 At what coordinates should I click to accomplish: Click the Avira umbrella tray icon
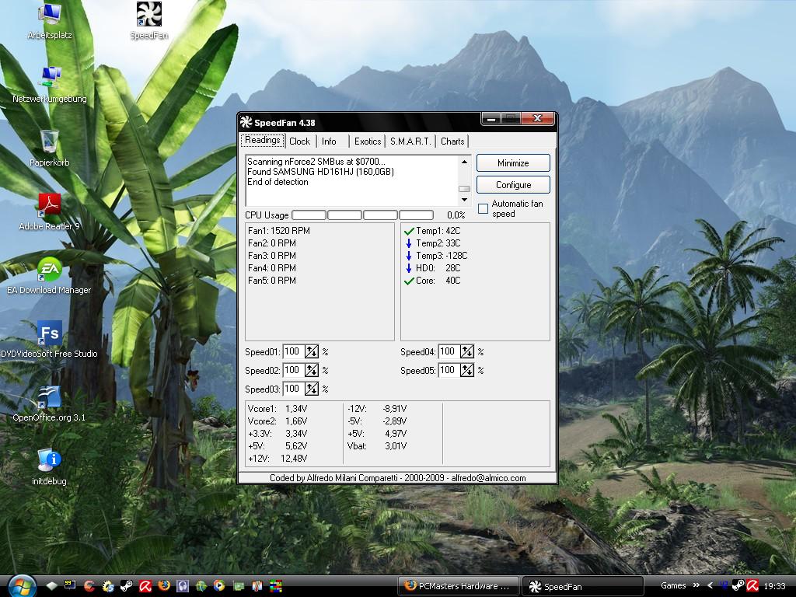tap(752, 585)
